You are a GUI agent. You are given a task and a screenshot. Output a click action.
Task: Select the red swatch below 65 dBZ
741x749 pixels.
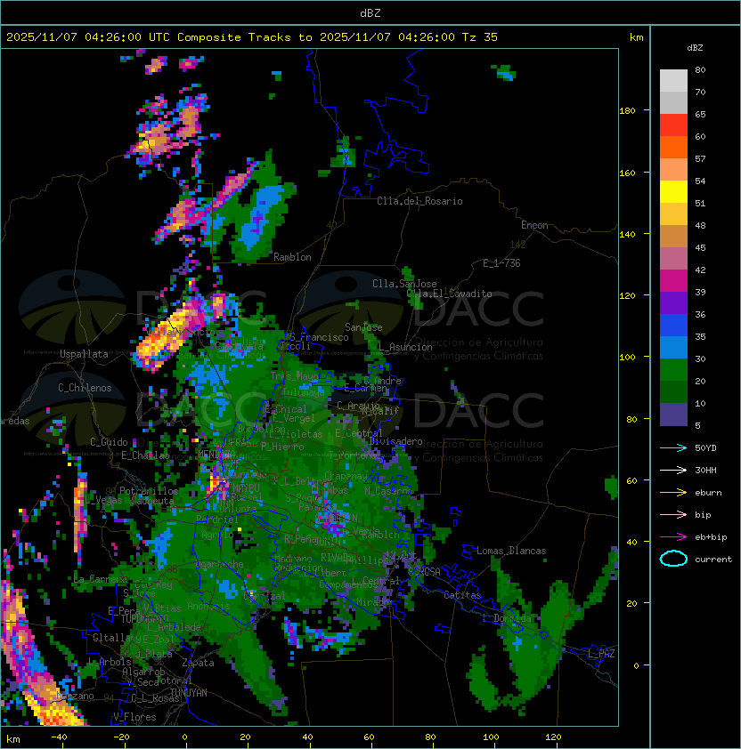[673, 125]
